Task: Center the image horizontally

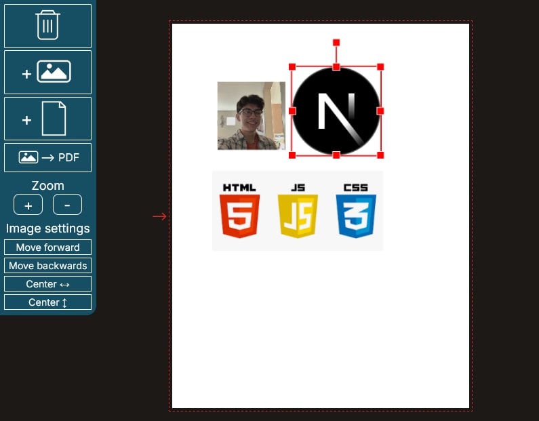Action: 47,284
